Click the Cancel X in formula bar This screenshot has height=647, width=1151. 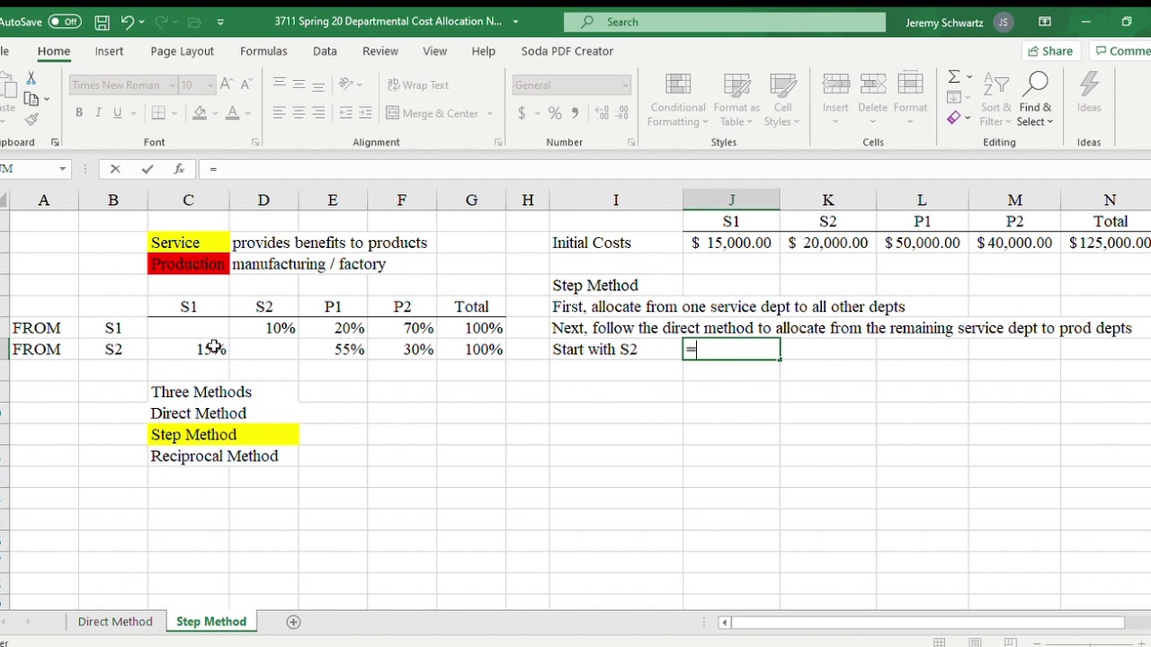115,169
